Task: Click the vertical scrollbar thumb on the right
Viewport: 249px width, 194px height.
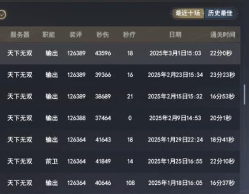Action: 244,94
